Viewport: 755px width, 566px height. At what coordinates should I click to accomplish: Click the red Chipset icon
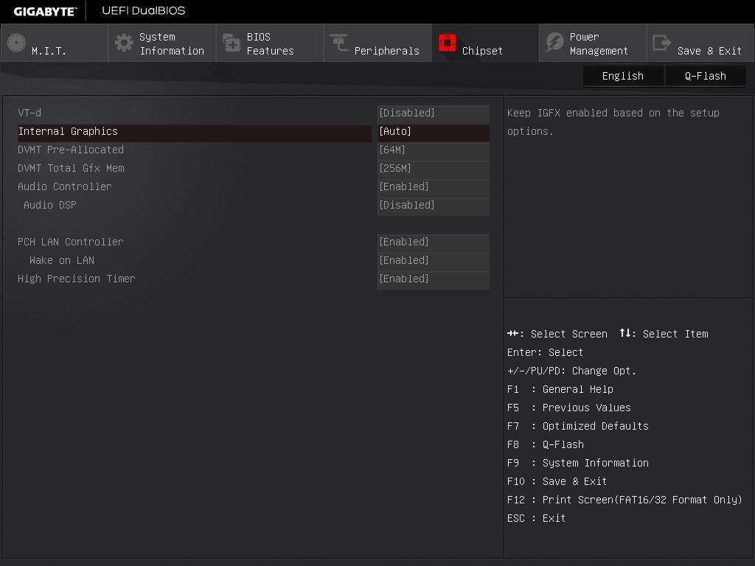click(447, 43)
